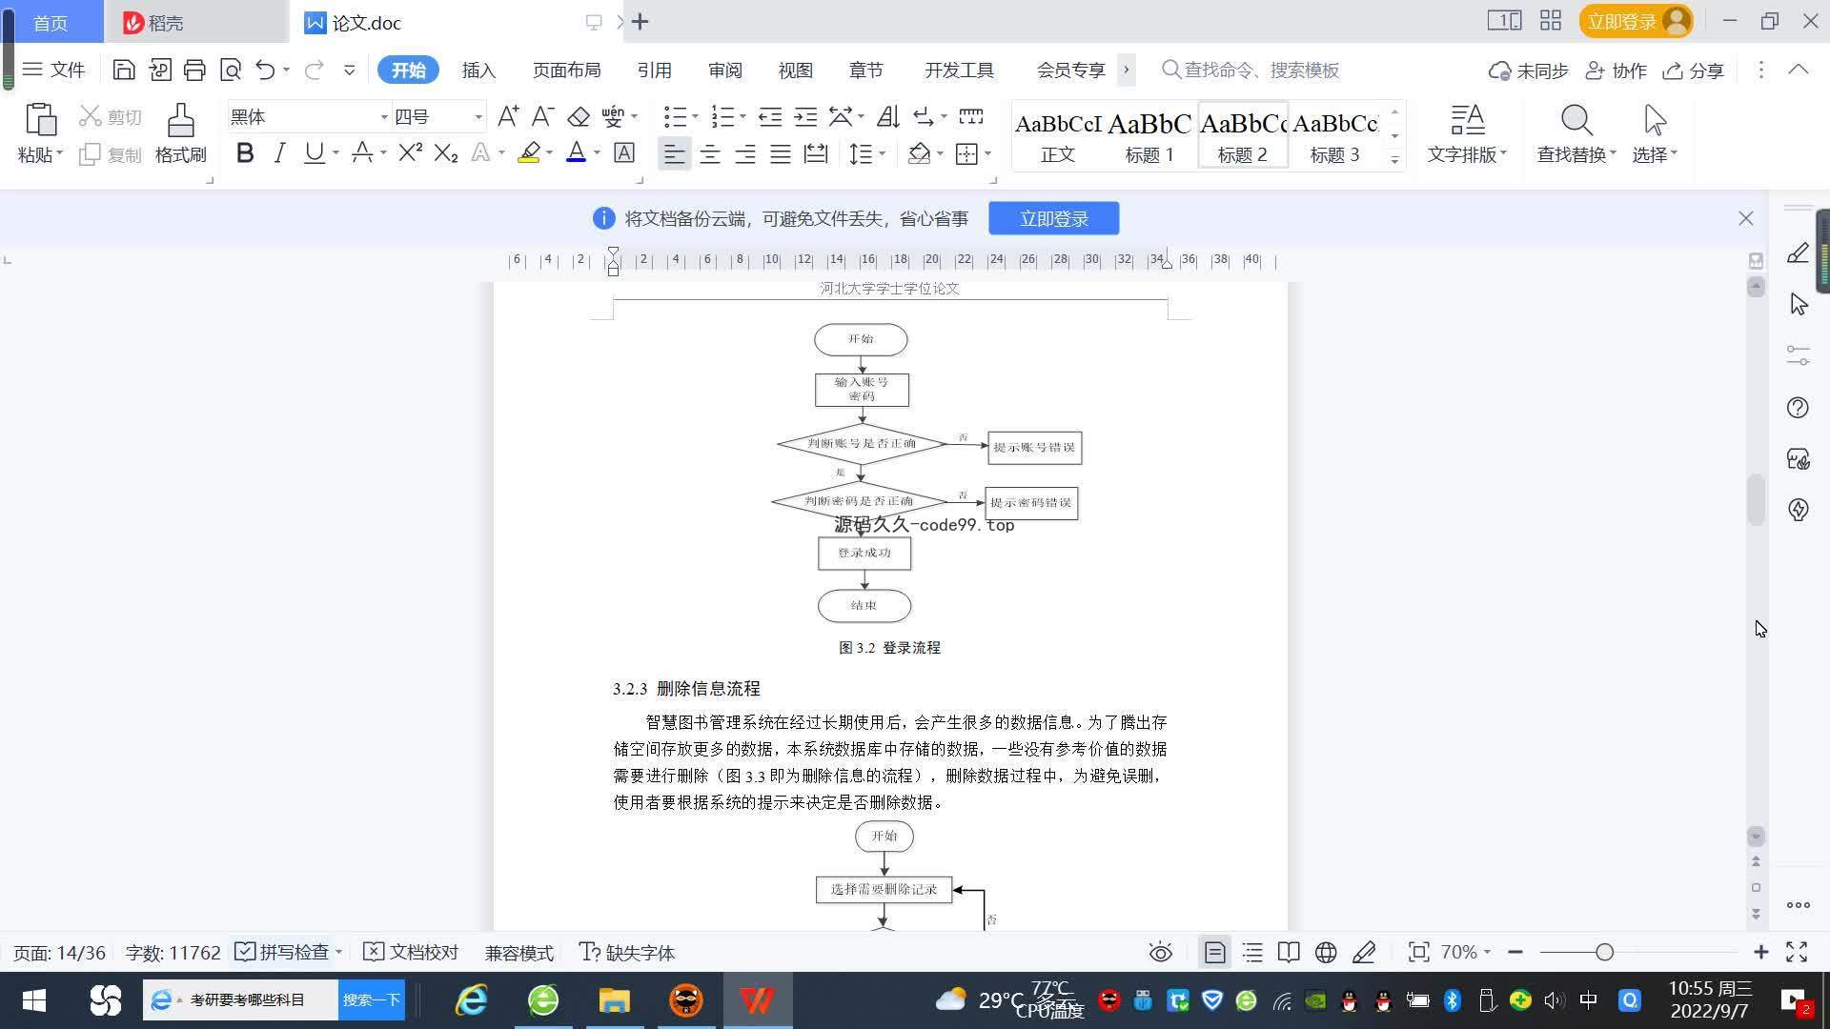Adjust the zoom slider handle
The width and height of the screenshot is (1830, 1029).
[x=1604, y=952]
